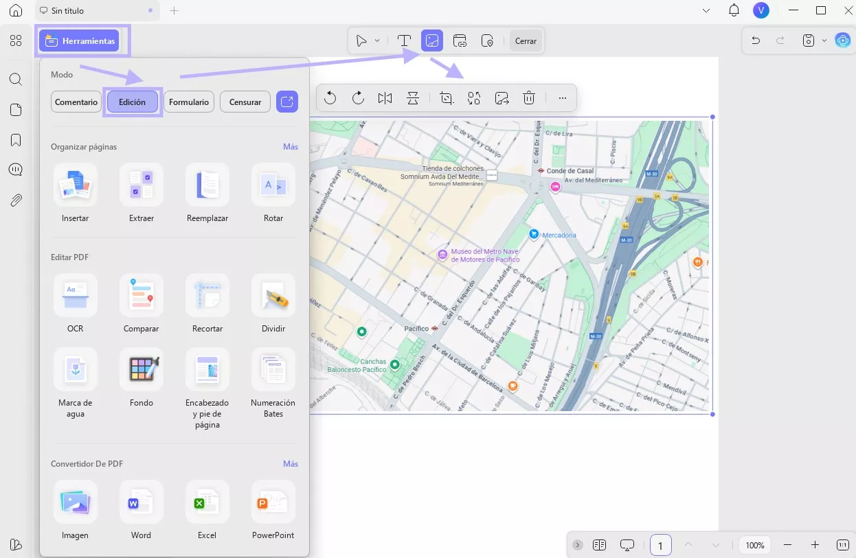Expand the pointer tool dropdown arrow

(x=377, y=41)
